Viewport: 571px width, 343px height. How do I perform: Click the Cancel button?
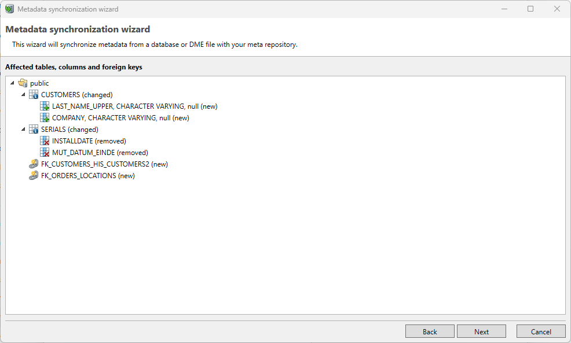541,331
